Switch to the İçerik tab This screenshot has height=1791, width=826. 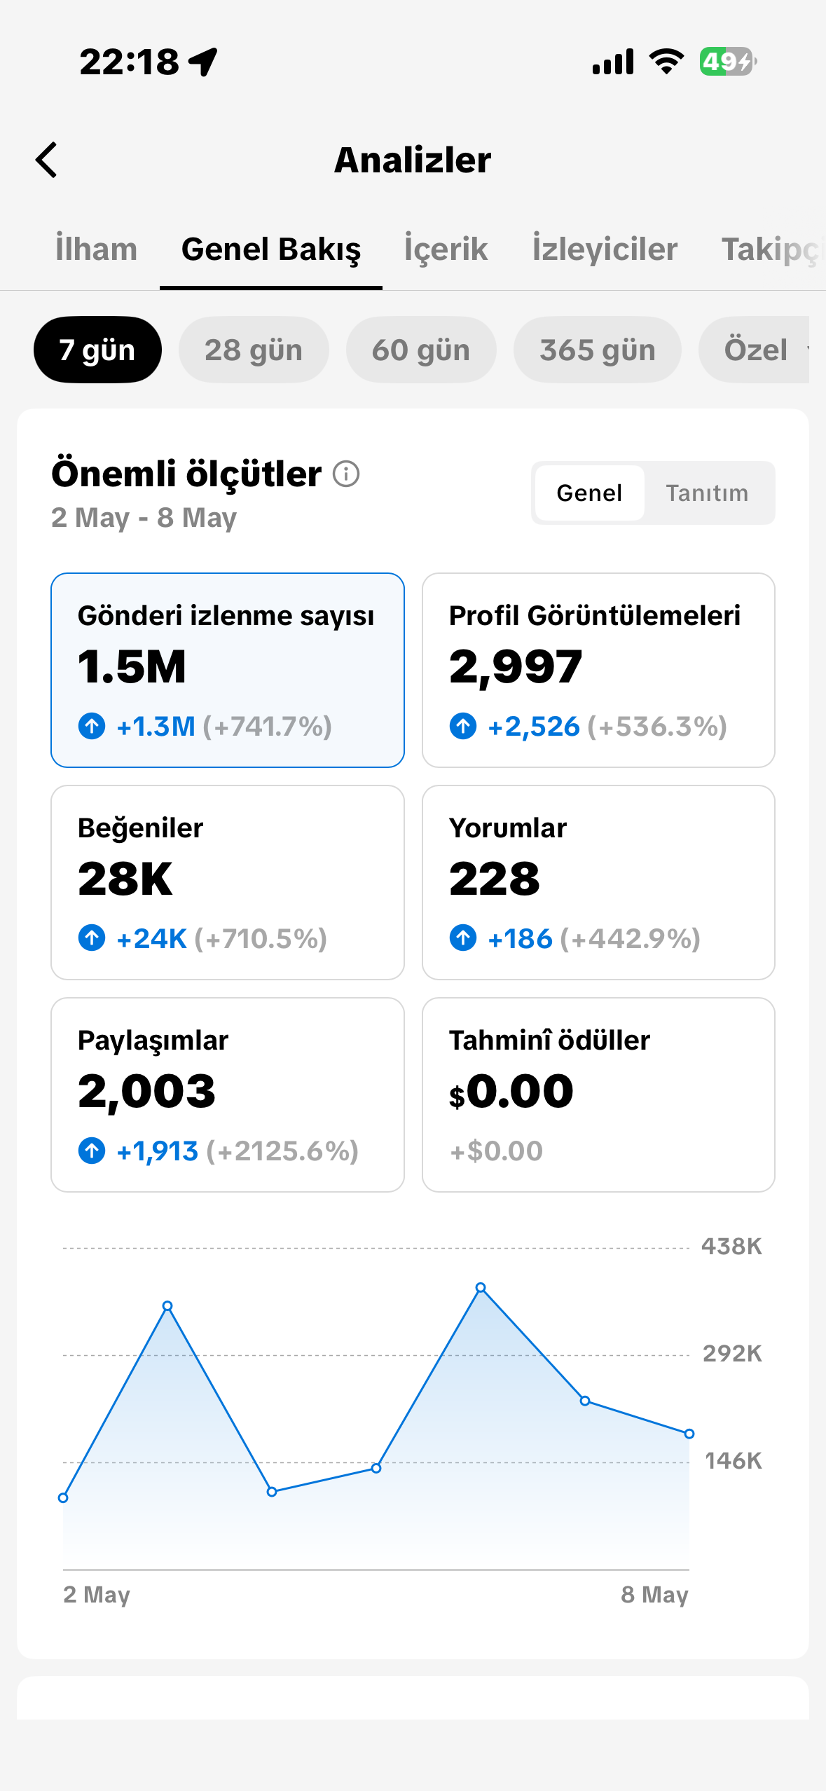coord(446,249)
